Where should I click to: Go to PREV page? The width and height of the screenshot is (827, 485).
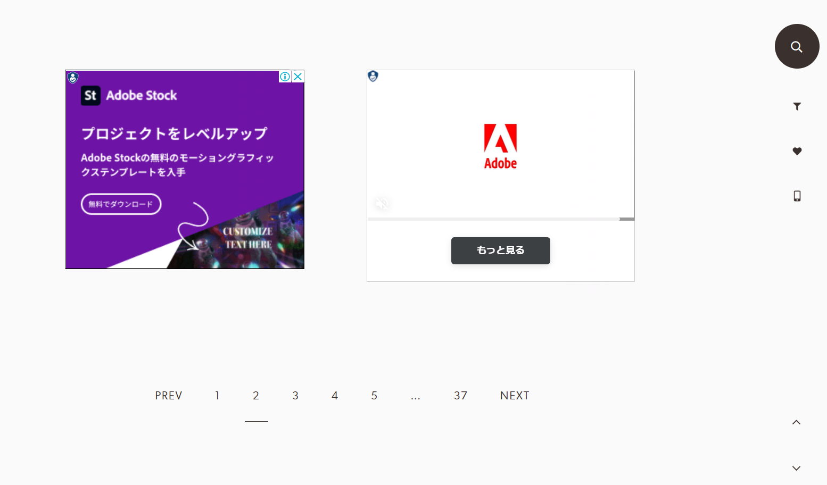coord(169,396)
